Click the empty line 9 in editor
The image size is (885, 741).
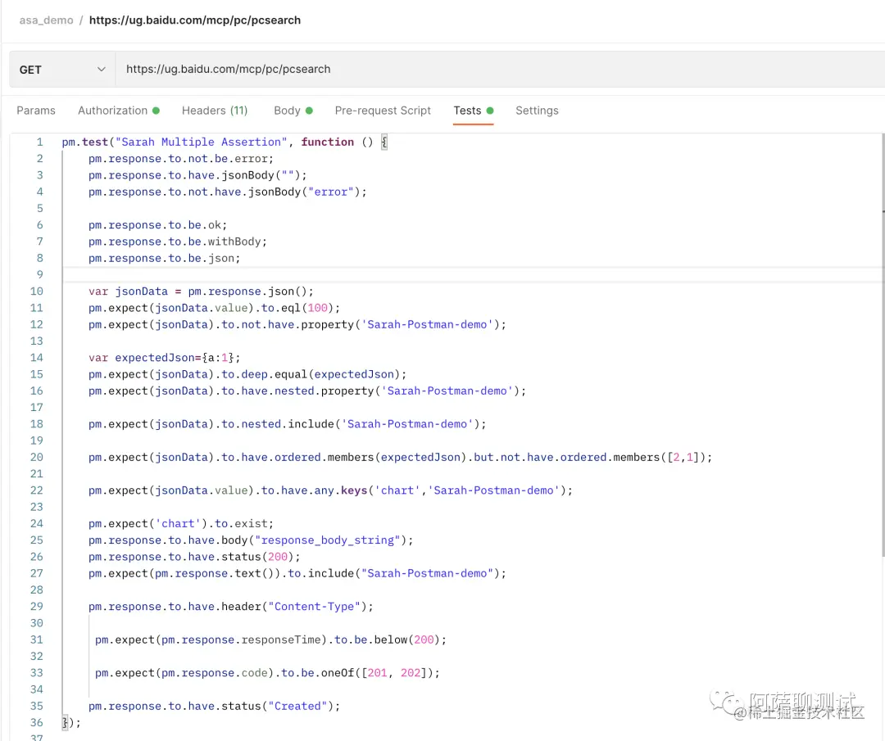click(x=471, y=274)
